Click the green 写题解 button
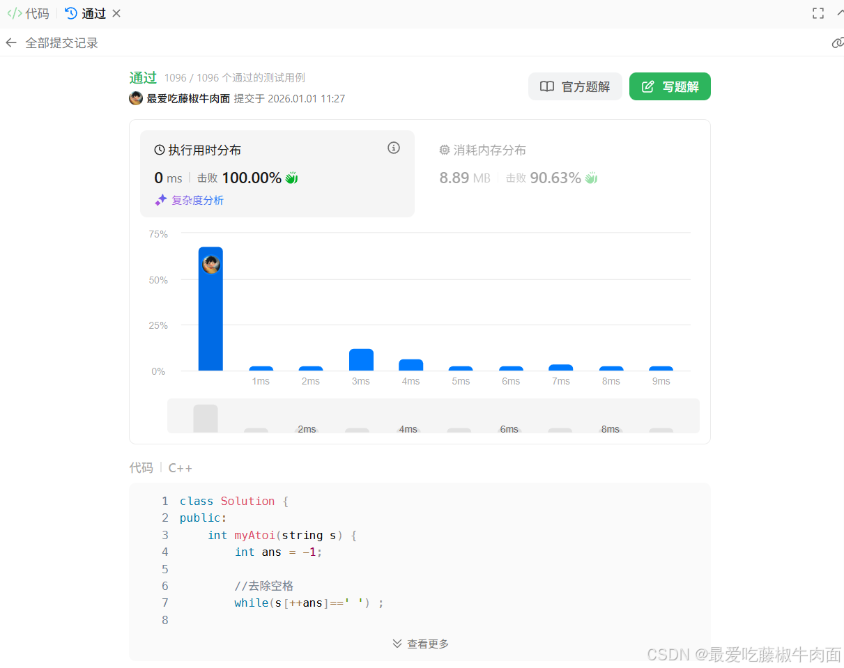Image resolution: width=844 pixels, height=668 pixels. [x=670, y=86]
